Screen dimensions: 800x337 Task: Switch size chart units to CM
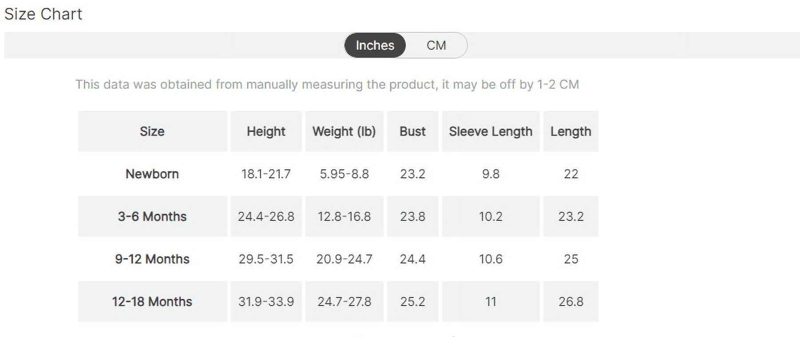pyautogui.click(x=436, y=45)
